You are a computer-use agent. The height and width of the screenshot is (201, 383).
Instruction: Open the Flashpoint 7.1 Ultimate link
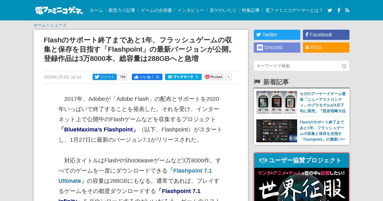[135, 176]
